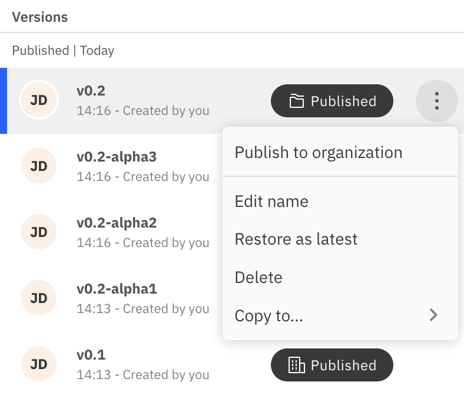This screenshot has width=464, height=395.
Task: Select the v0.2-alpha2 version name
Action: [x=117, y=223]
